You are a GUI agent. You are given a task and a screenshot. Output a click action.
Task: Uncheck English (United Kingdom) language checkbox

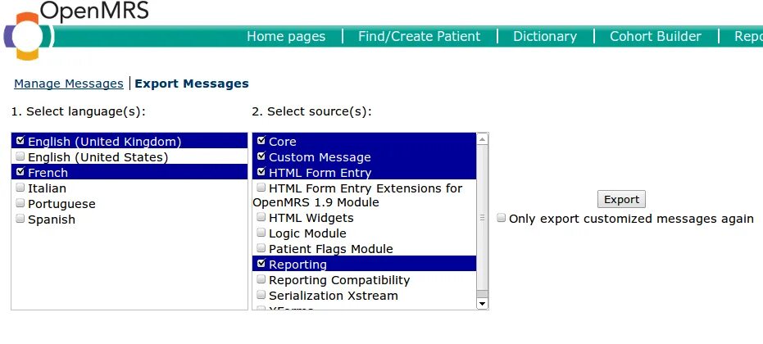tap(20, 141)
